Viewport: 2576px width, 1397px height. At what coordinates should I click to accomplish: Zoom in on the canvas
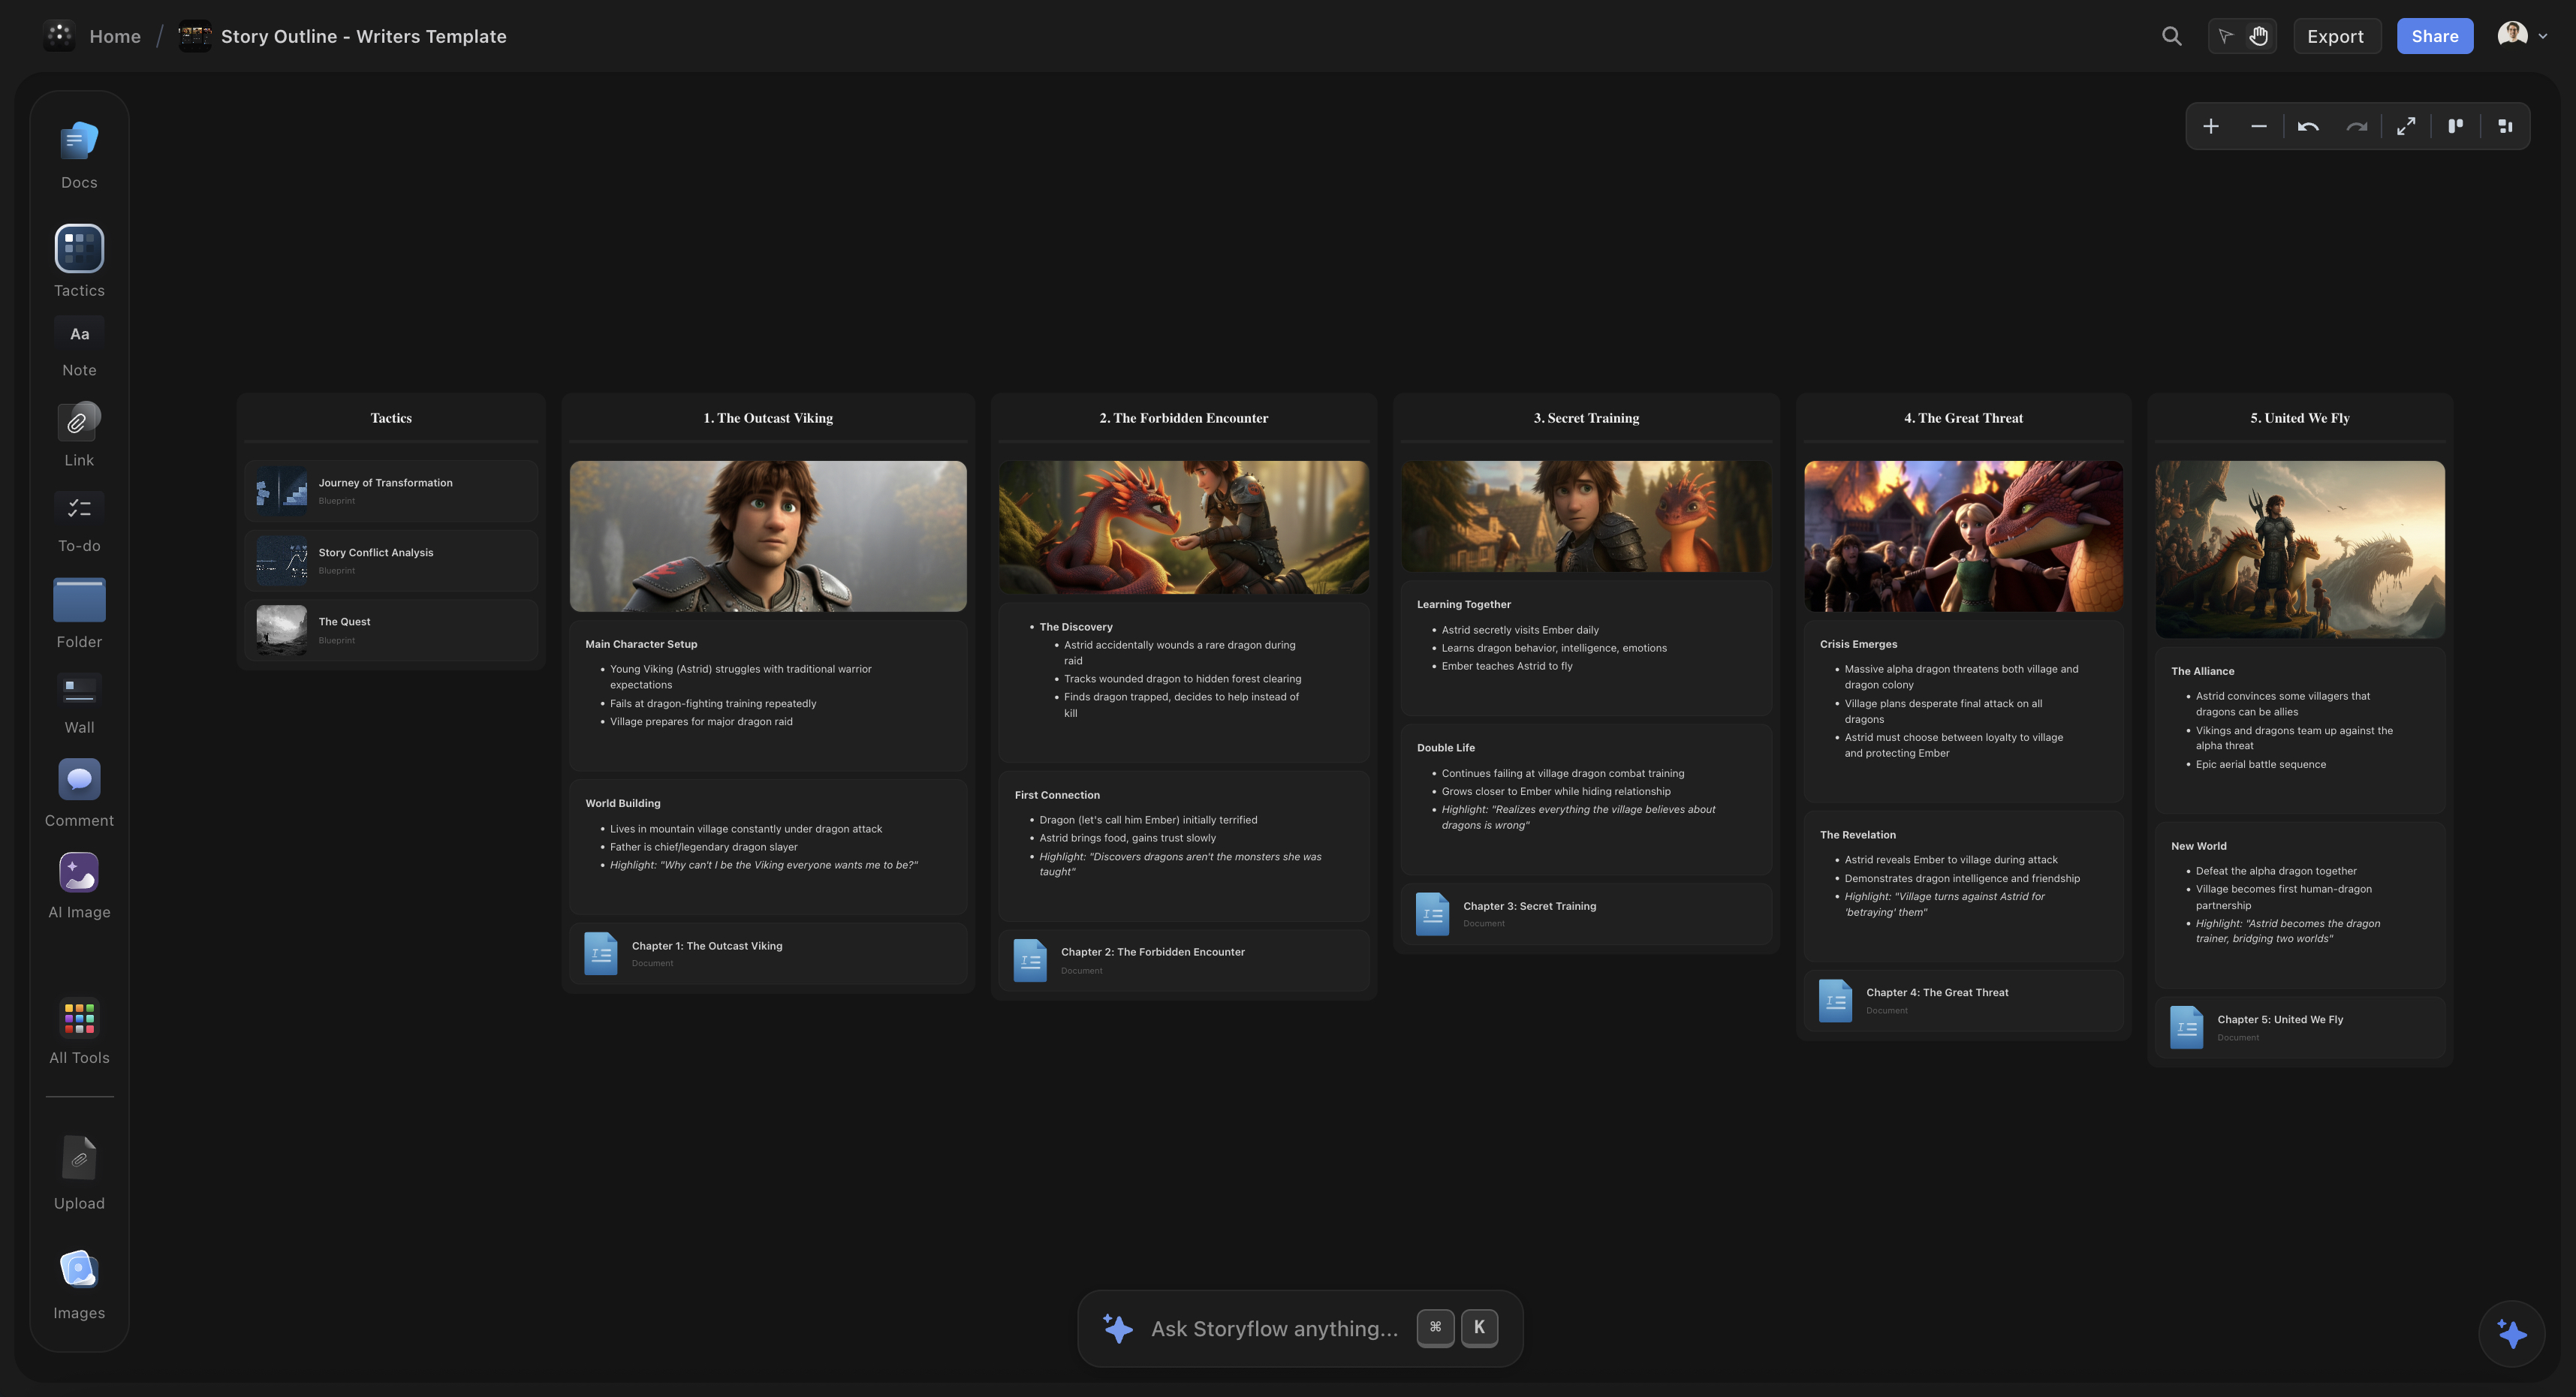click(2211, 126)
